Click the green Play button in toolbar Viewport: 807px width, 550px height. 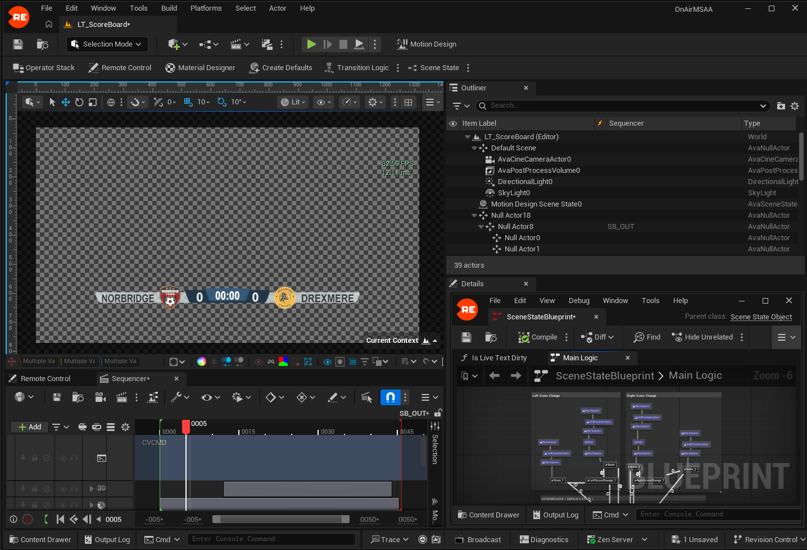[x=311, y=44]
